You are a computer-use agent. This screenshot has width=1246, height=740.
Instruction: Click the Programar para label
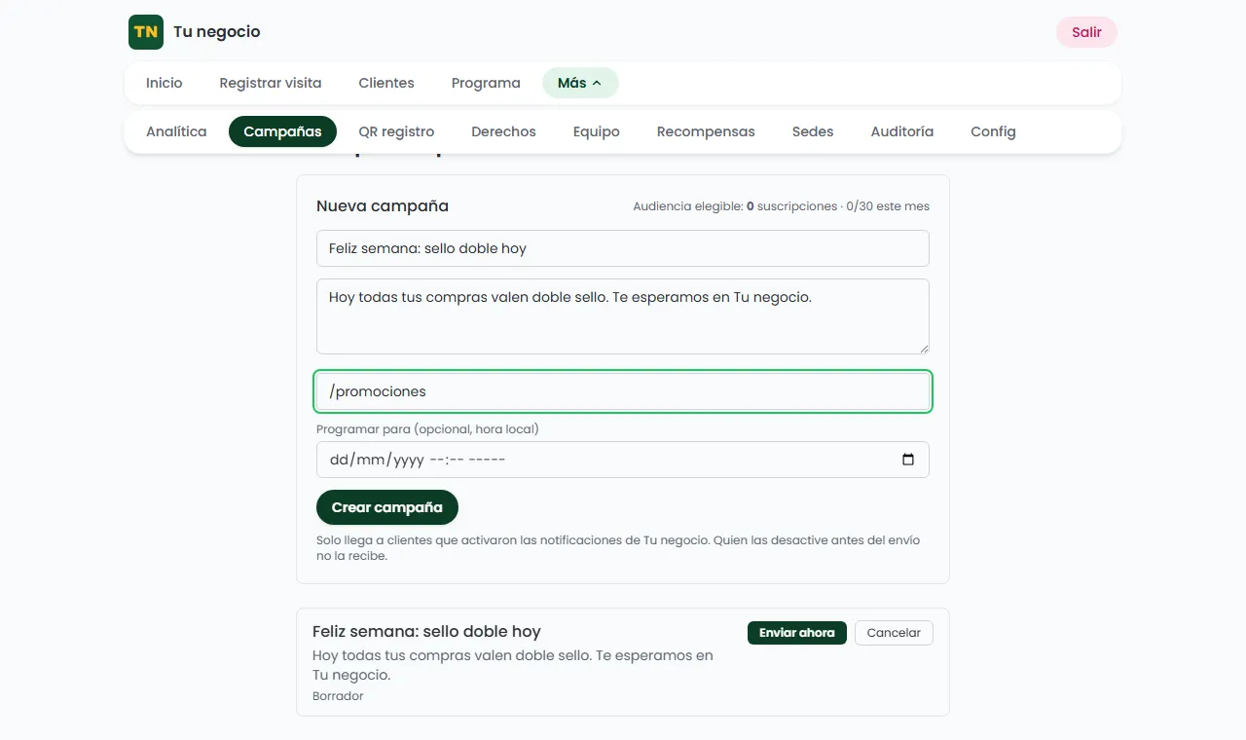click(x=427, y=429)
